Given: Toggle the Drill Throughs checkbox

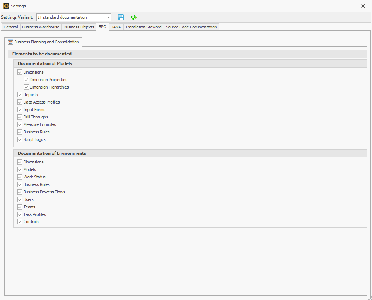Looking at the screenshot, I should point(19,117).
